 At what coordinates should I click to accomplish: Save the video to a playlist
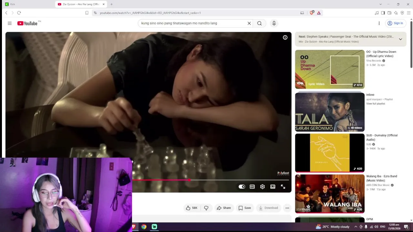(245, 208)
